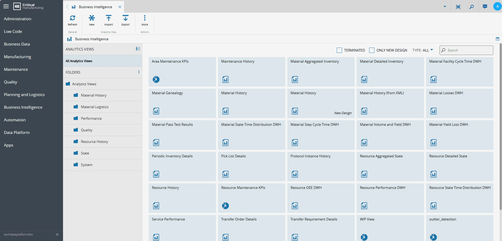Open the Manufacturing menu in the sidebar
Image resolution: width=502 pixels, height=241 pixels.
[x=17, y=57]
